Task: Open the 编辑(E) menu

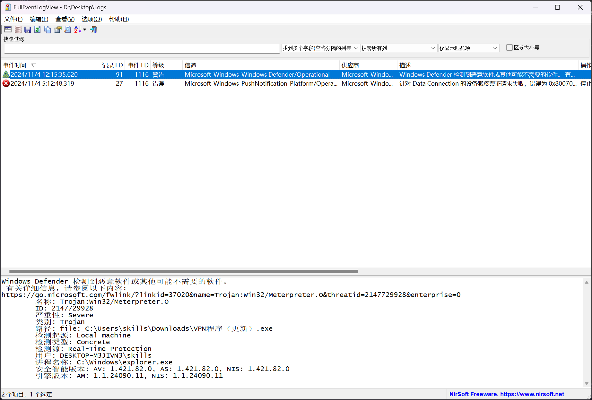Action: [39, 19]
